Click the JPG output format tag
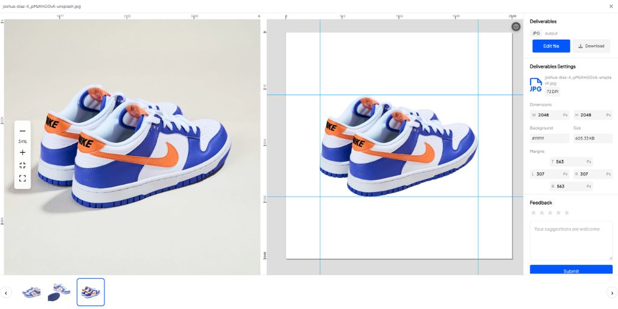This screenshot has width=618, height=309. tap(536, 34)
